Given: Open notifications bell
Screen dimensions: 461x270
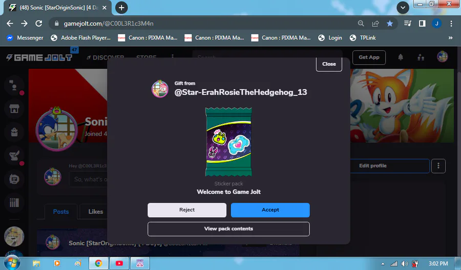Looking at the screenshot, I should click(401, 57).
